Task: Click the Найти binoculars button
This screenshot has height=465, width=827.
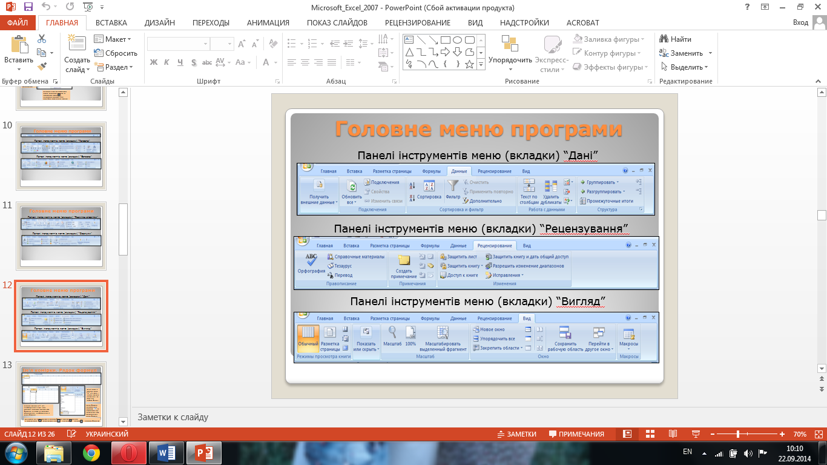Action: [676, 39]
